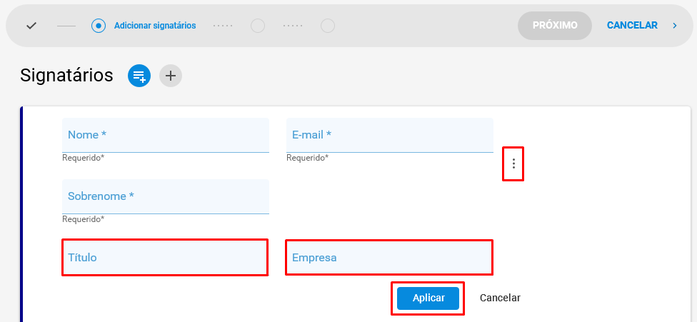The image size is (697, 322).
Task: Select the Empresa field
Action: tap(389, 258)
